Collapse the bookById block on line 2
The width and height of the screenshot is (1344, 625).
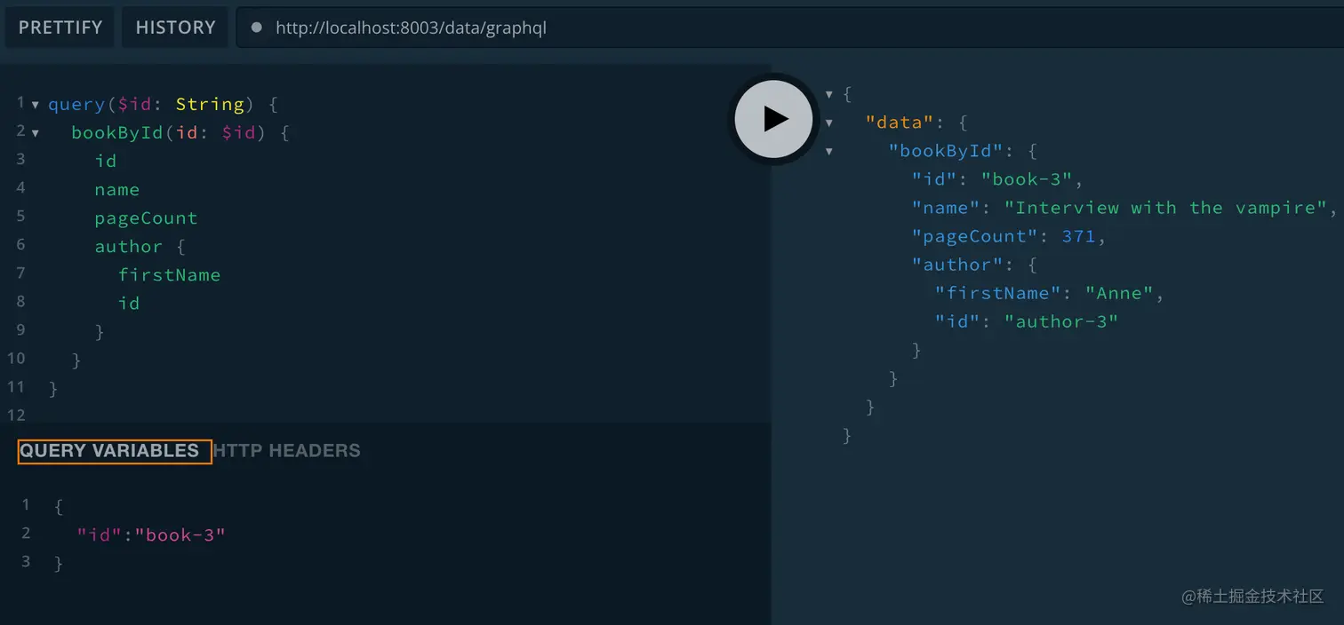click(x=36, y=133)
